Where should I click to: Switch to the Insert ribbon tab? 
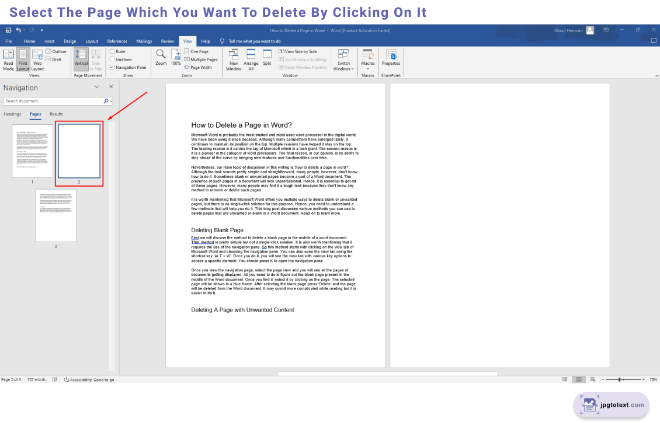[49, 41]
